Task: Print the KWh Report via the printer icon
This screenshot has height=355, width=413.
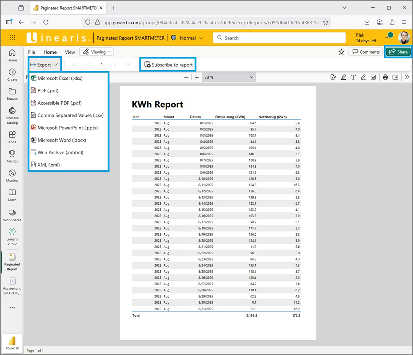Action: [385, 77]
